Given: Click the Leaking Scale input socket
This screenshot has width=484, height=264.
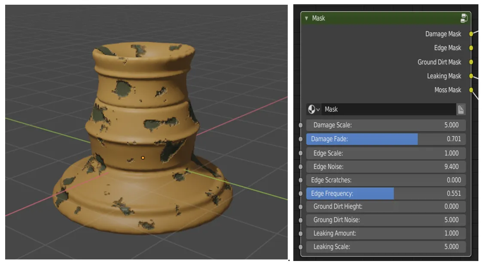Looking at the screenshot, I should coord(301,247).
